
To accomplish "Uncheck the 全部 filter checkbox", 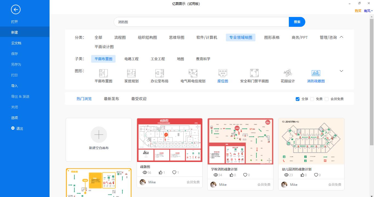I will click(298, 99).
